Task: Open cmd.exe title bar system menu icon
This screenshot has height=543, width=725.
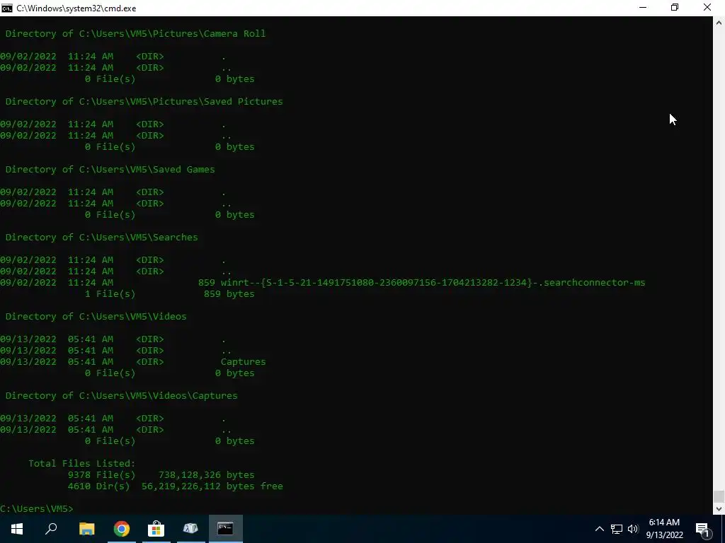Action: pyautogui.click(x=7, y=8)
